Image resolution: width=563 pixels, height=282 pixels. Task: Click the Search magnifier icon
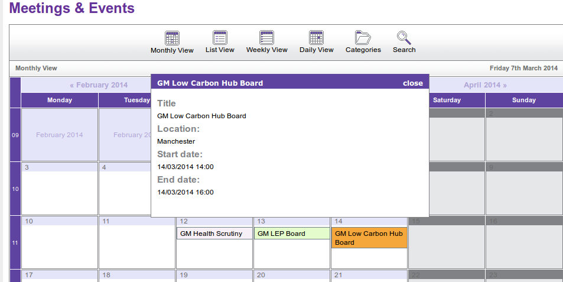point(404,38)
